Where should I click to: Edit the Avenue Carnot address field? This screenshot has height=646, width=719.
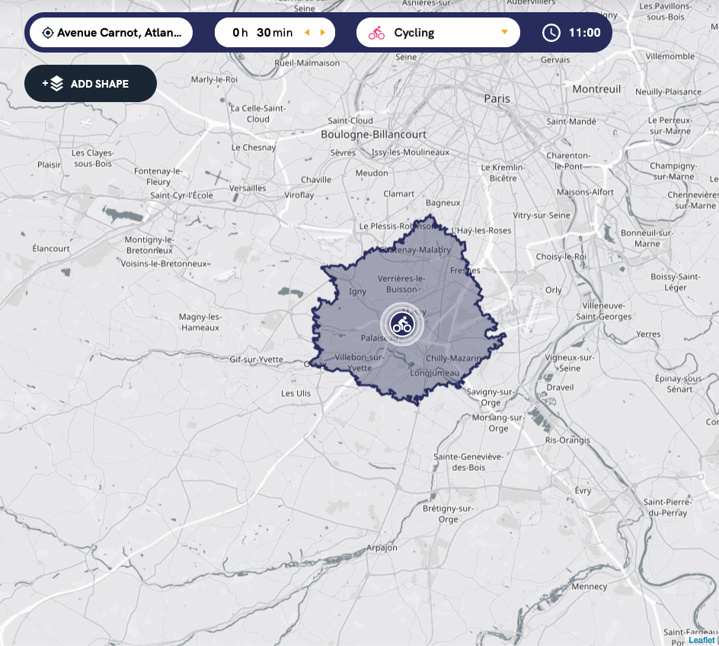(111, 33)
